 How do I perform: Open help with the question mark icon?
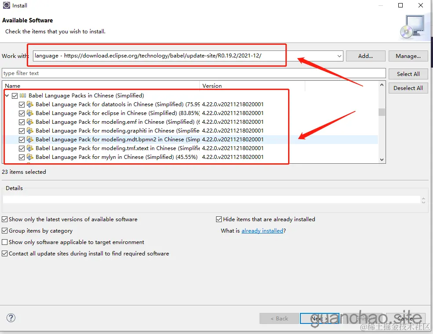coord(11,318)
